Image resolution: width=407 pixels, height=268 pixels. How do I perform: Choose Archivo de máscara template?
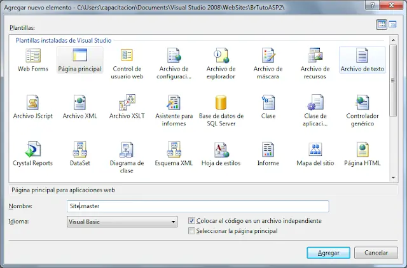268,63
